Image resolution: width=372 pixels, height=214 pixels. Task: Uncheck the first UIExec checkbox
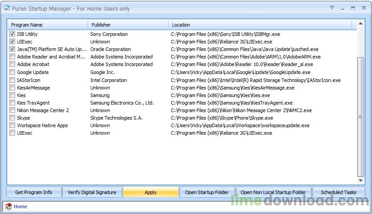point(12,42)
